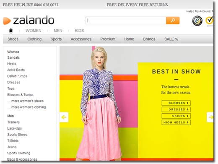Image resolution: width=218 pixels, height=164 pixels.
Task: Click '... more women's clothing' link
Action: [26, 107]
